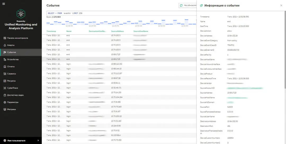286x144 pixels.
Task: Open the hamburger menu icon
Action: pos(4,4)
